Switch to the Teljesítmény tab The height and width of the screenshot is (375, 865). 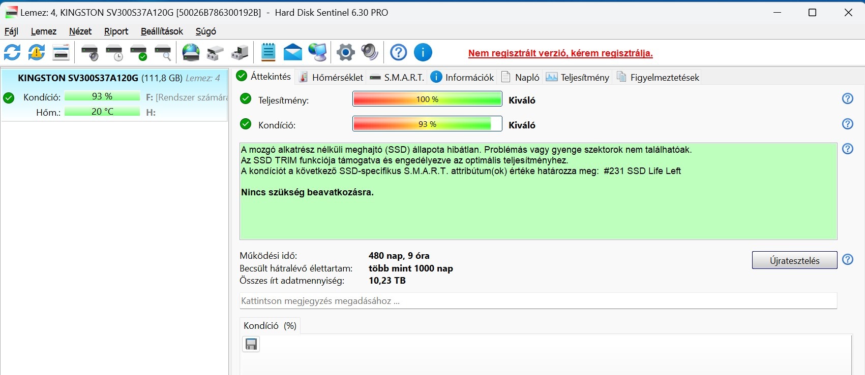pos(577,77)
